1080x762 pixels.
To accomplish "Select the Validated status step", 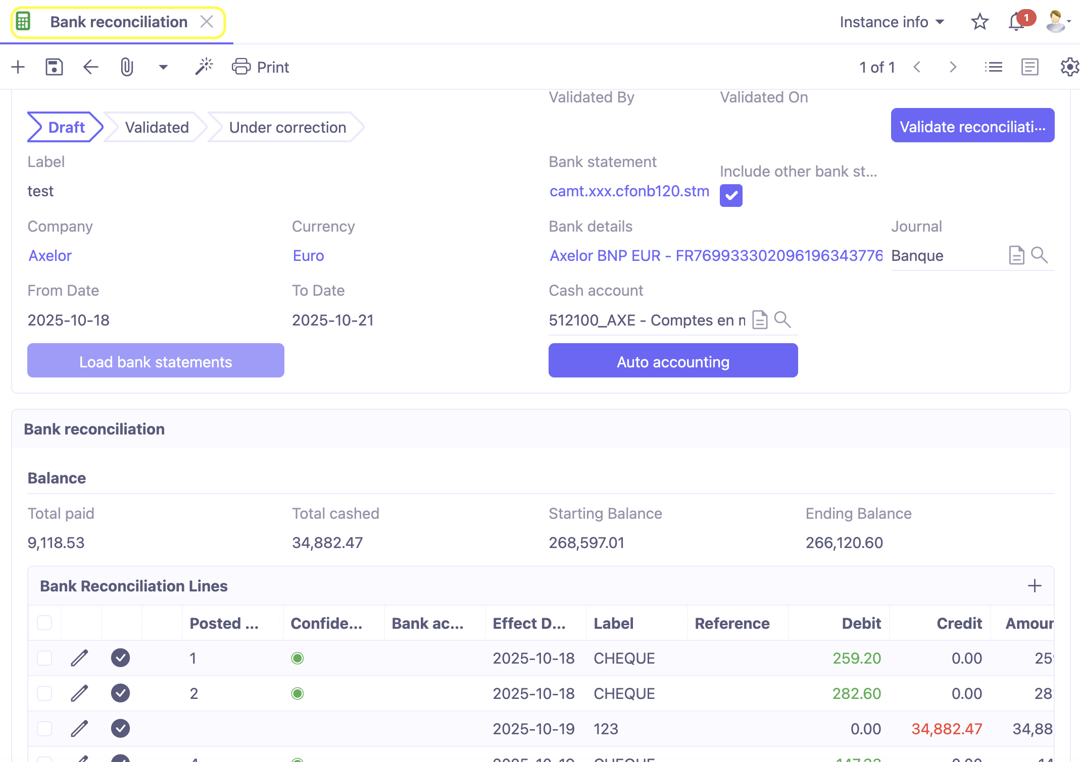I will click(x=157, y=127).
